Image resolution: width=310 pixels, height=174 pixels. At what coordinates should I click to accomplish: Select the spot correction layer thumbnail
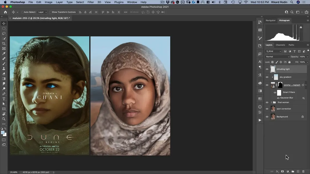click(273, 109)
